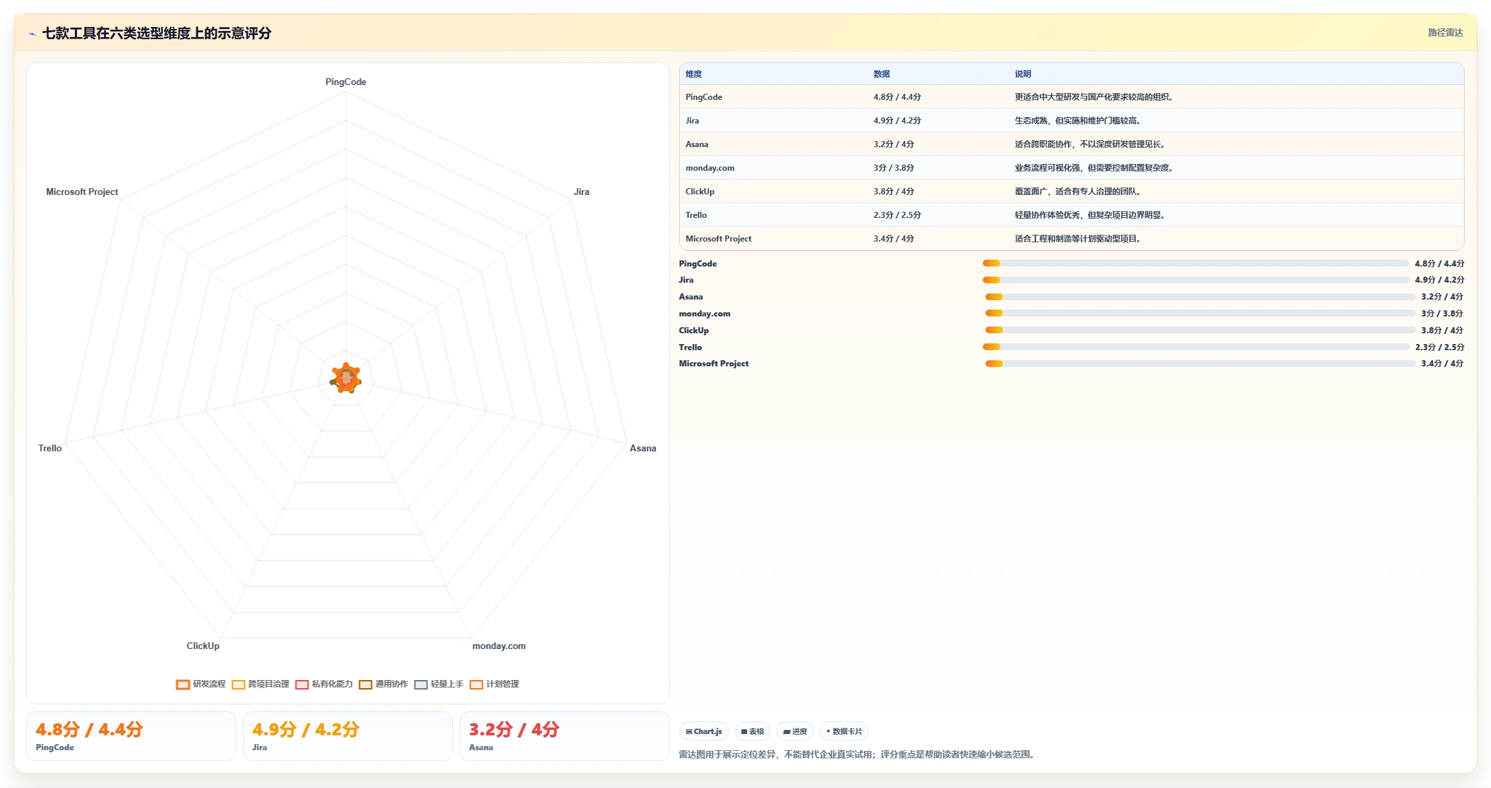Open the Asana 3.2分 / 4分 score card
The height and width of the screenshot is (788, 1491).
coord(564,736)
